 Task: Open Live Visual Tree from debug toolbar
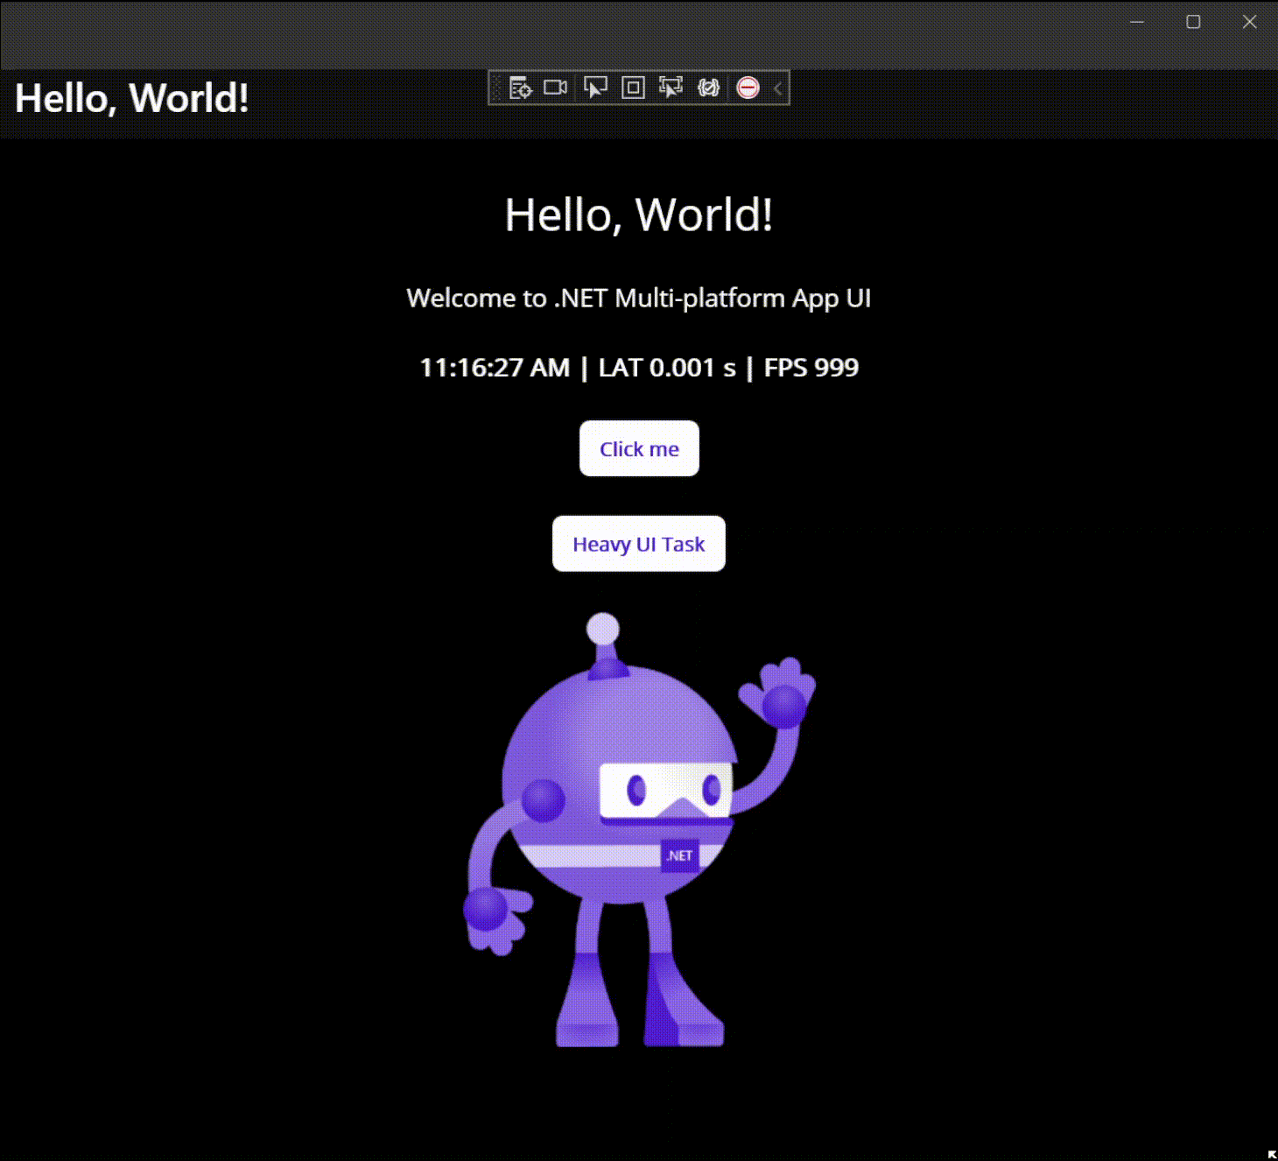520,88
